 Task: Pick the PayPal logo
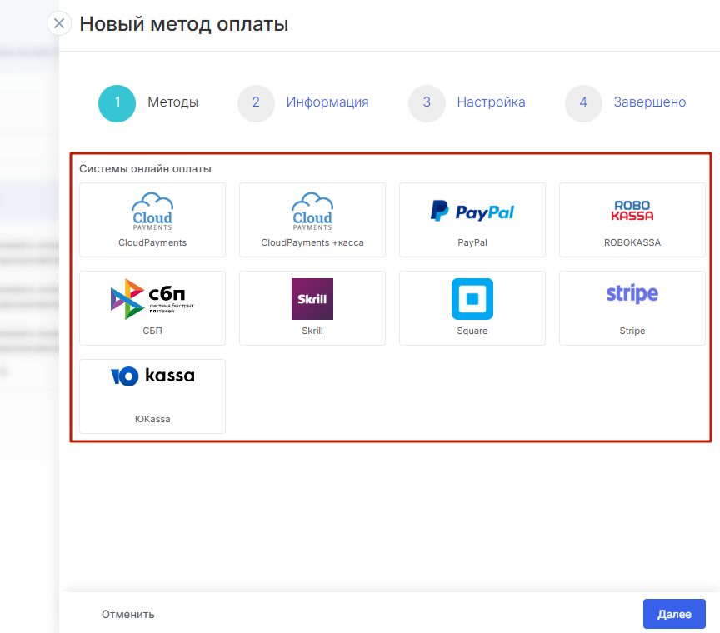[x=472, y=212]
